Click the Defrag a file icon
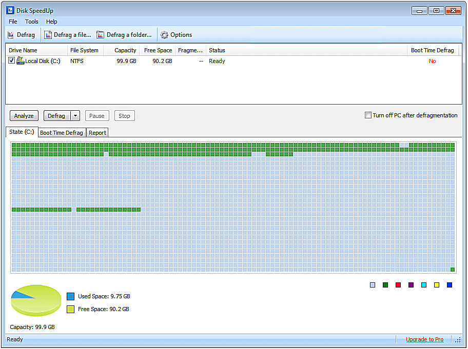This screenshot has width=468, height=349. coord(48,35)
